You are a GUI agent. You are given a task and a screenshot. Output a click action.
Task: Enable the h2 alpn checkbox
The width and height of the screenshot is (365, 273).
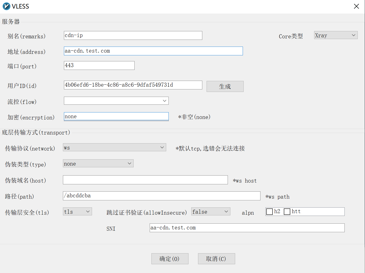269,211
